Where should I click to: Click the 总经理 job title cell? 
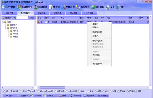(131, 22)
